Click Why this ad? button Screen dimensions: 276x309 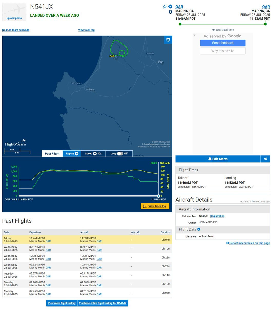[223, 51]
